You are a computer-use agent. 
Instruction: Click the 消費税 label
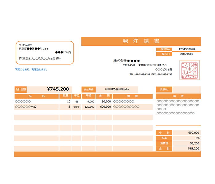(x=164, y=143)
